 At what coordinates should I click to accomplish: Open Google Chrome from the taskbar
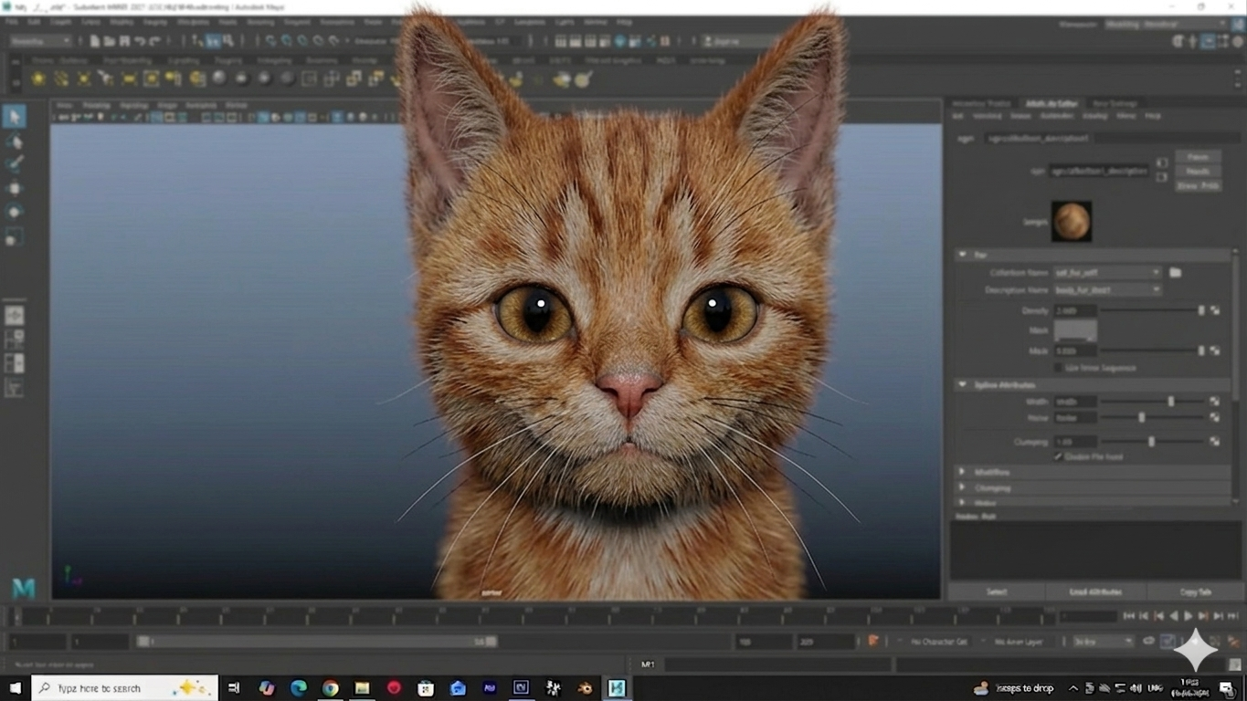tap(330, 687)
